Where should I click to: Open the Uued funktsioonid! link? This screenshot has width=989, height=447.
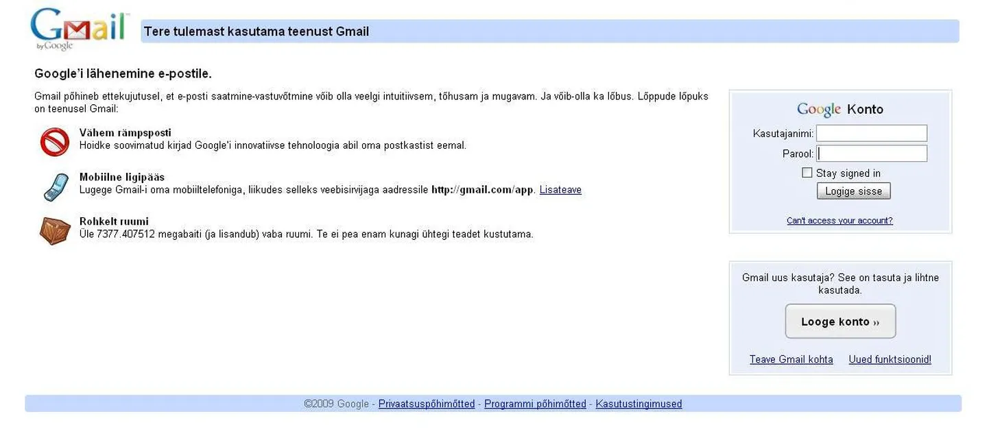pyautogui.click(x=890, y=360)
